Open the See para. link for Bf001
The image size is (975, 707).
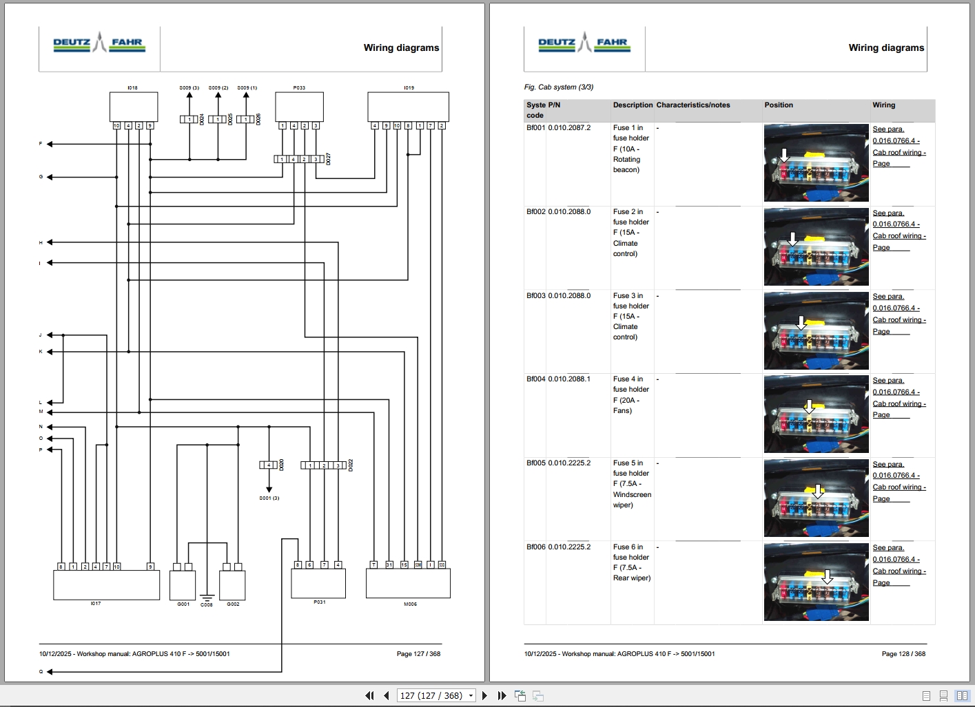point(888,129)
